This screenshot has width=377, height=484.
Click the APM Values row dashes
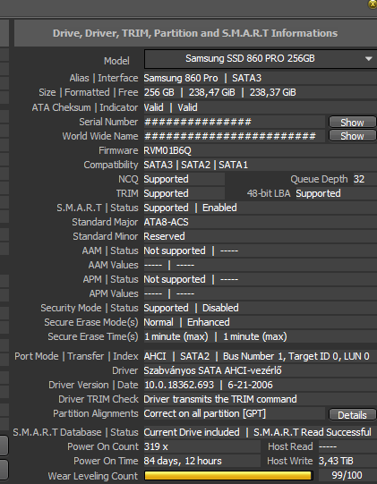click(169, 293)
